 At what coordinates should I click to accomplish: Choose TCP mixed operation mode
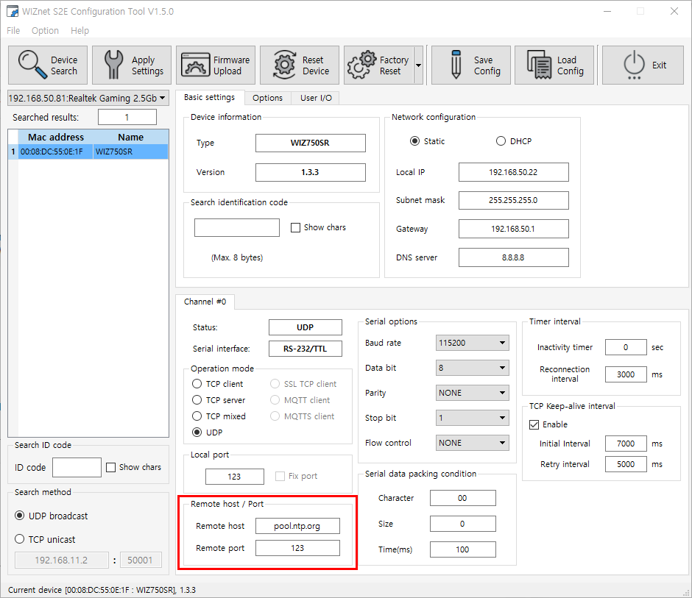pyautogui.click(x=197, y=416)
